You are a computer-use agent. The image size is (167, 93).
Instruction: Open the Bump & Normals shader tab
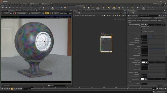coord(146,21)
